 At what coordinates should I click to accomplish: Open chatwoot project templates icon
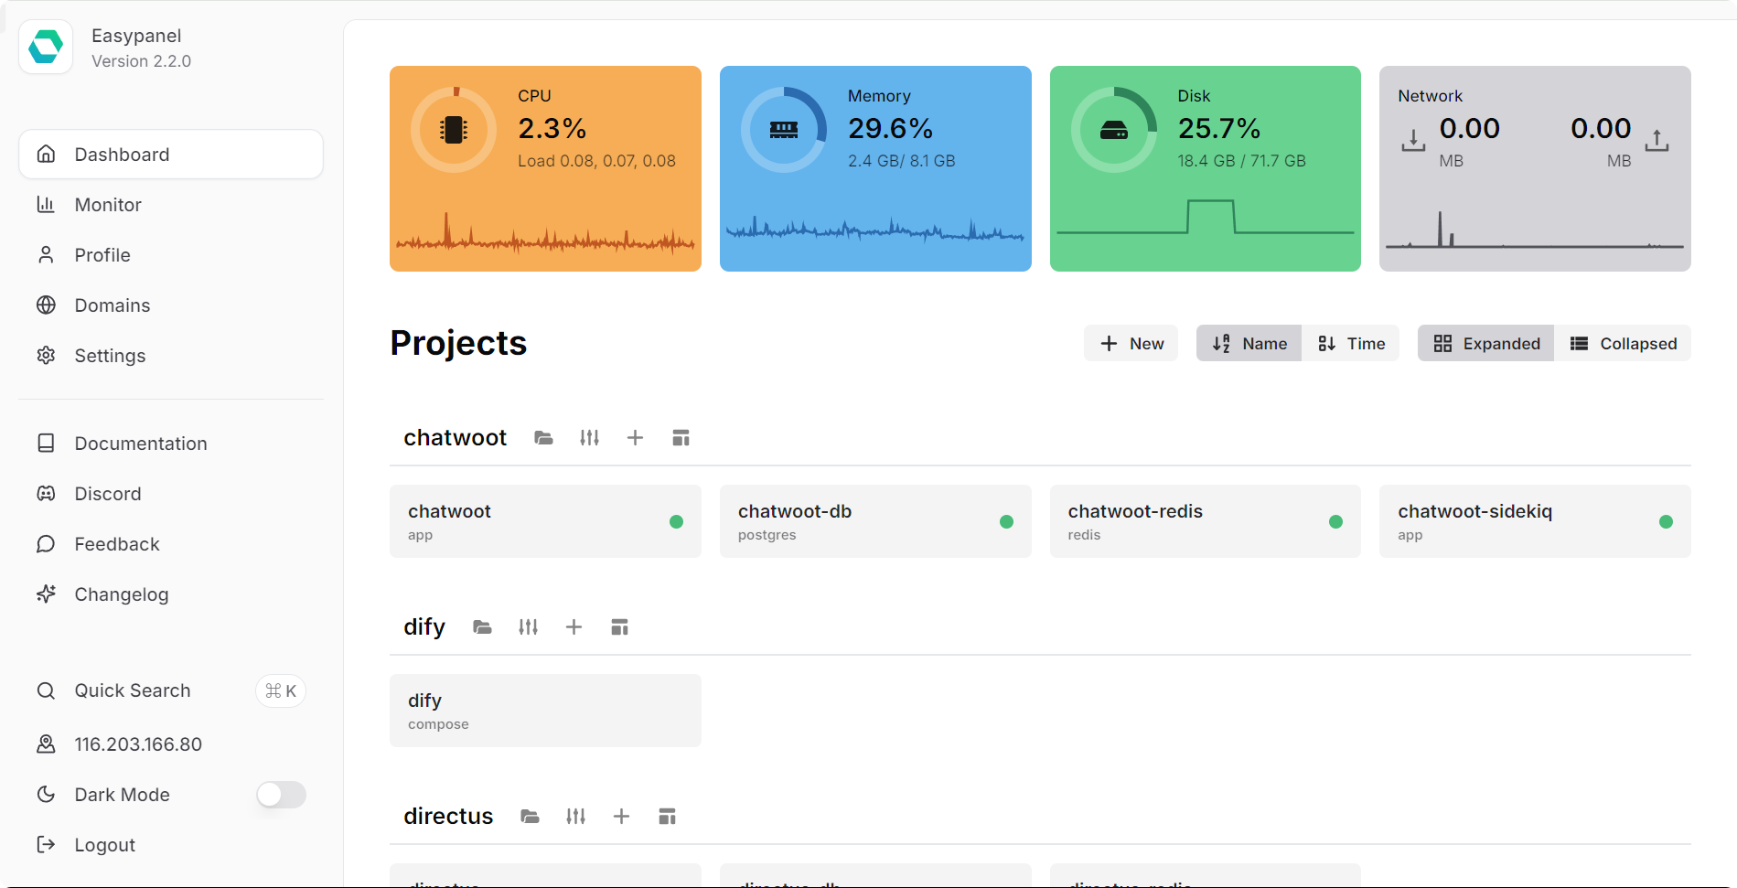(681, 438)
